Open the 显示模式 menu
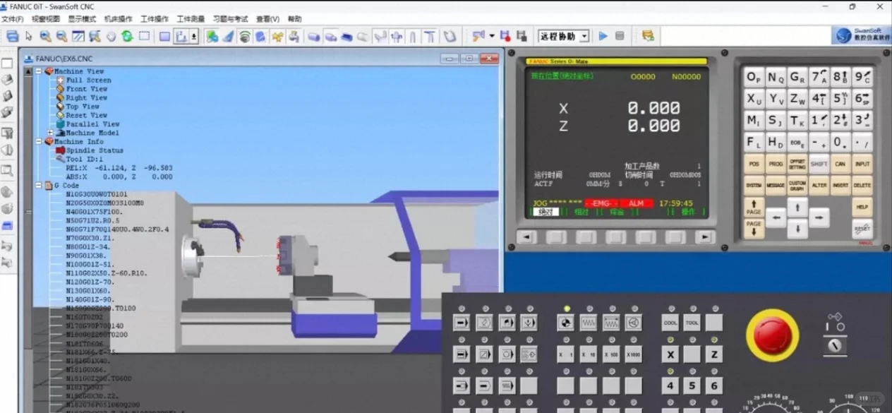Viewport: 892px width, 413px height. click(82, 19)
